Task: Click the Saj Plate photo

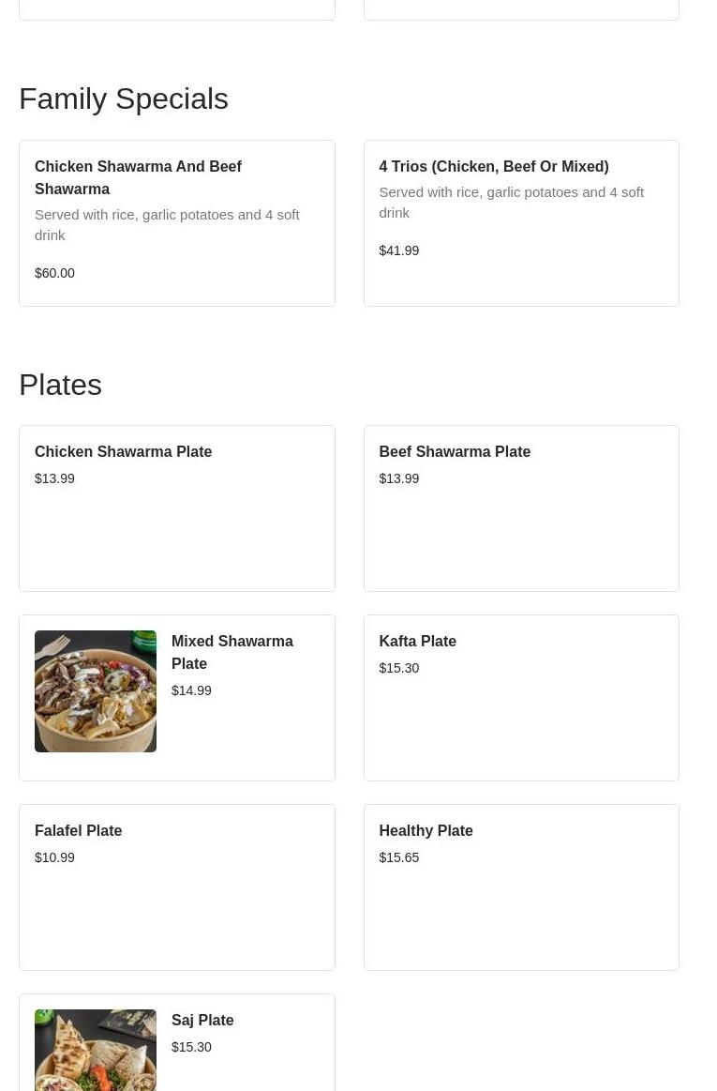Action: [96, 1051]
